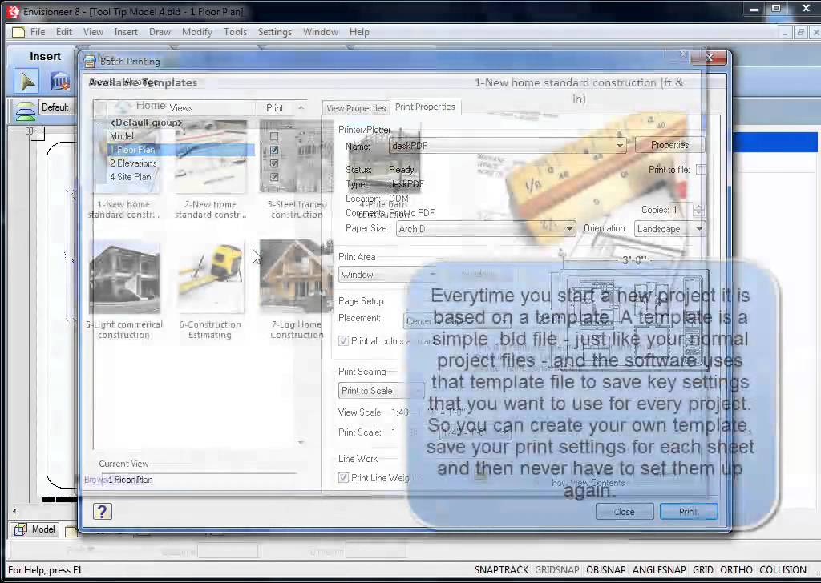
Task: Toggle COLLISION in the status bar
Action: click(783, 570)
